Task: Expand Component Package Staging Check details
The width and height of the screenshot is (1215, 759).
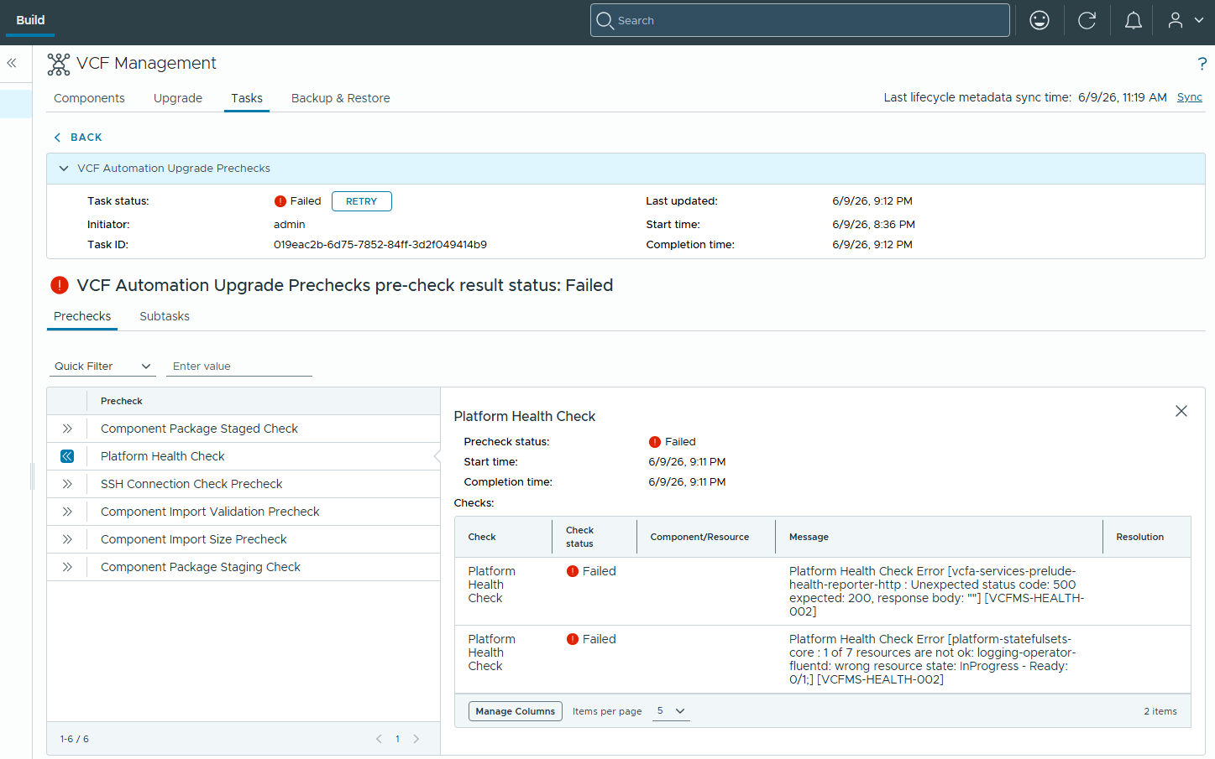Action: pos(67,567)
